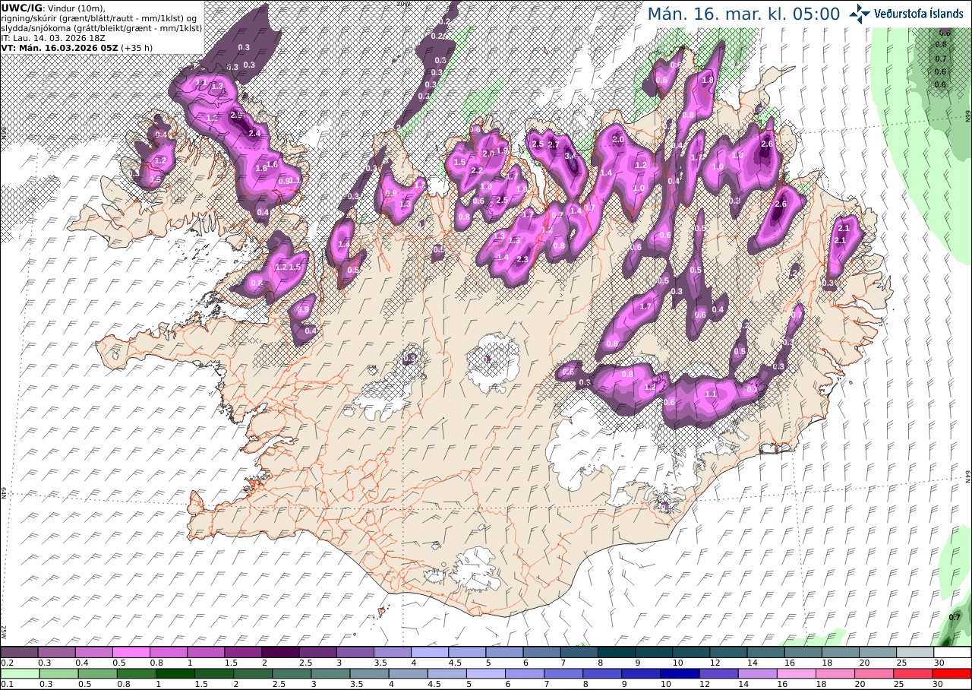Pick the deep navy rain swatch above '10'

pos(680,673)
